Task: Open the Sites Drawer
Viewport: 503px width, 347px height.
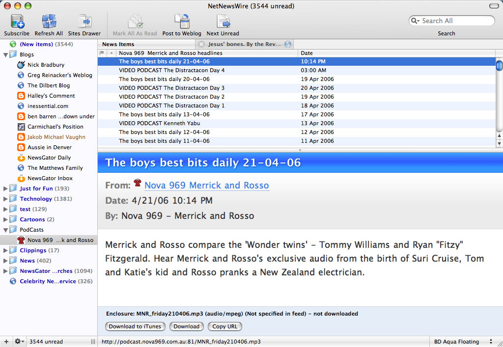Action: 84,22
